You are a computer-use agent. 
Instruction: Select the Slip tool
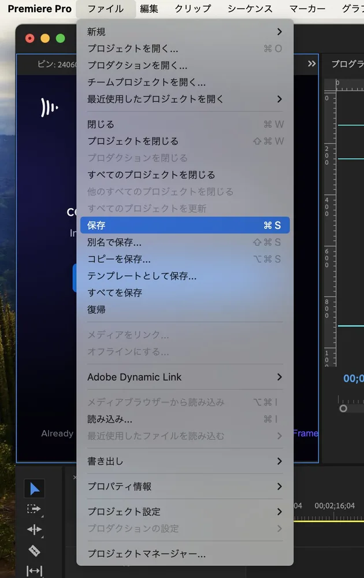point(34,570)
